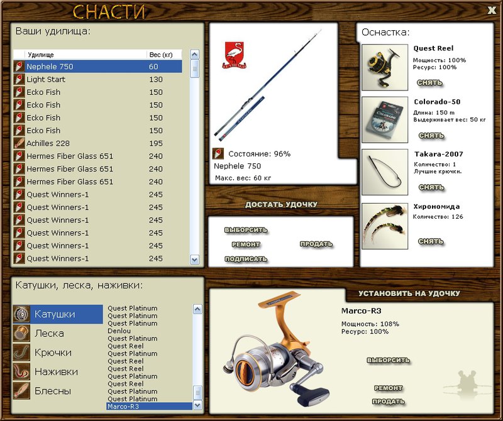This screenshot has width=503, height=421.
Task: Remove Colorado-50 with its СНЯТЬ button
Action: pyautogui.click(x=431, y=135)
